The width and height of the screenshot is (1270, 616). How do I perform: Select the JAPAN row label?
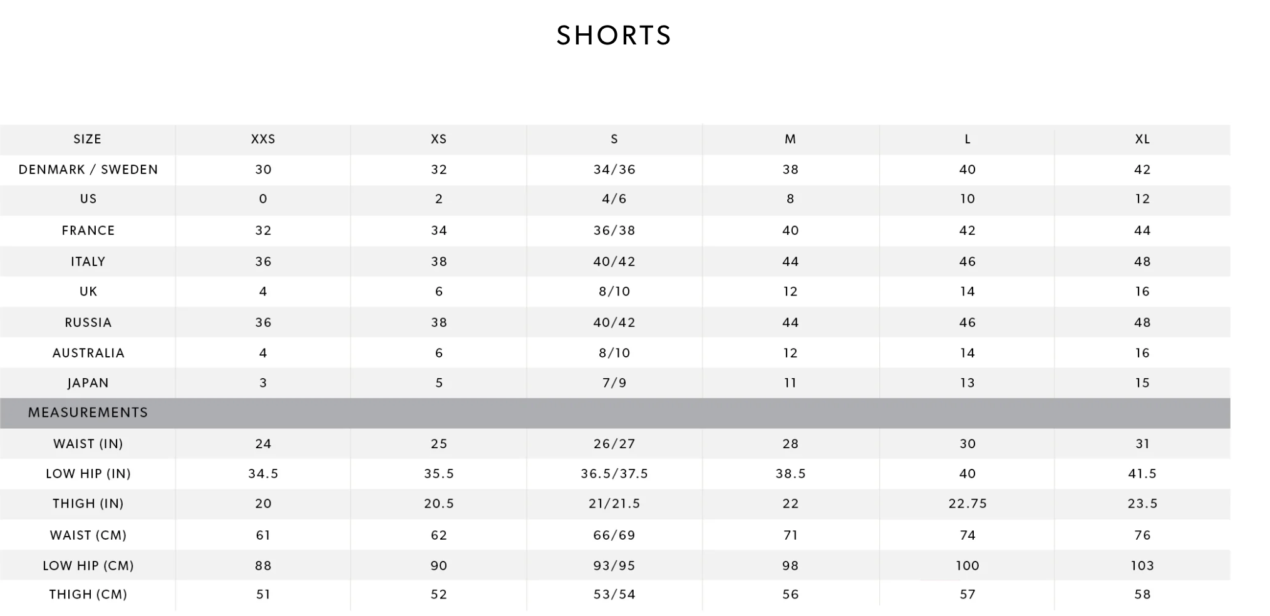(x=88, y=383)
